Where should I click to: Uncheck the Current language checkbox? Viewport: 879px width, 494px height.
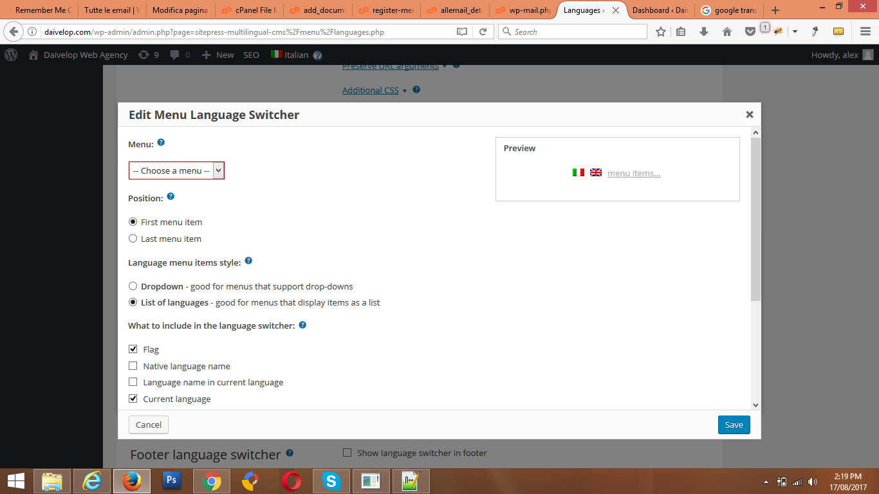click(133, 399)
